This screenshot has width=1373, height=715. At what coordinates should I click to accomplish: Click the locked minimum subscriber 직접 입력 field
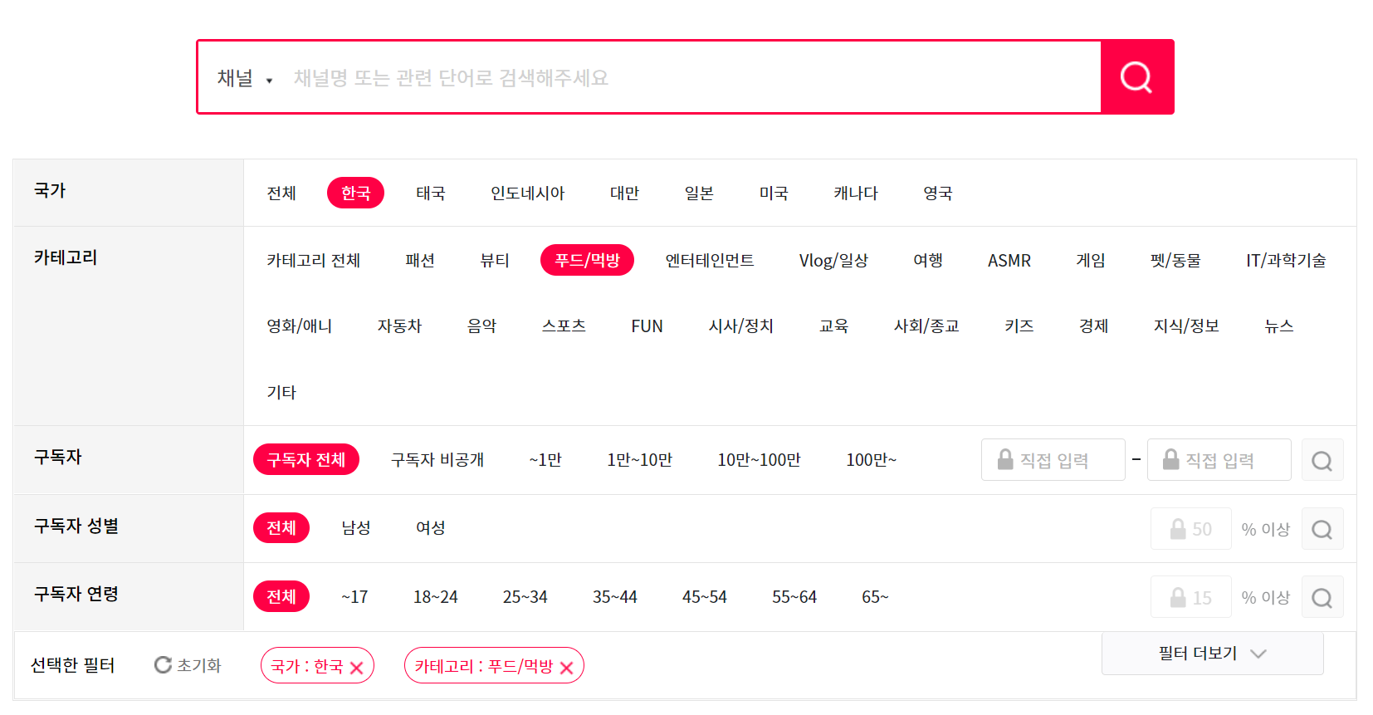(x=1053, y=460)
